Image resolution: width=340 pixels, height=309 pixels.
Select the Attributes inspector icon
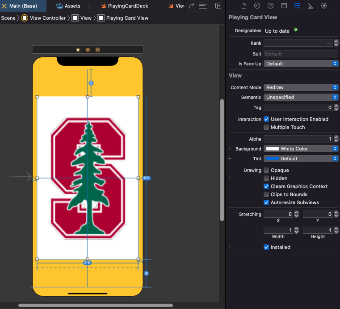click(297, 6)
